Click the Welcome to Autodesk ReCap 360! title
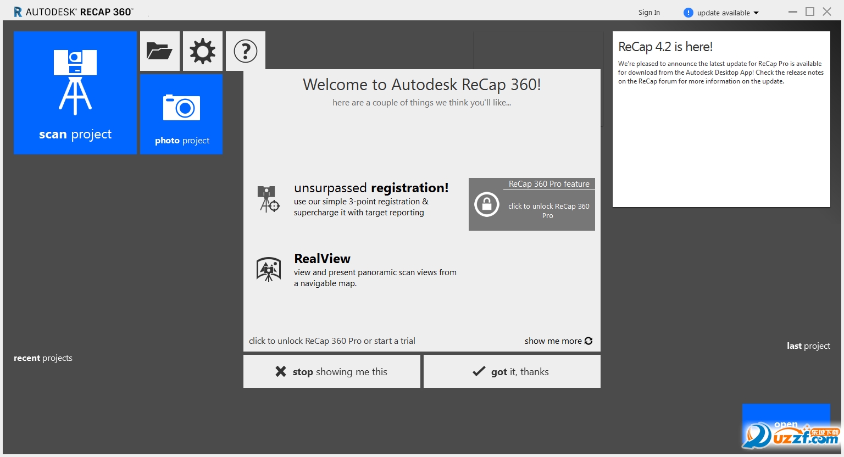This screenshot has height=457, width=844. (x=422, y=85)
